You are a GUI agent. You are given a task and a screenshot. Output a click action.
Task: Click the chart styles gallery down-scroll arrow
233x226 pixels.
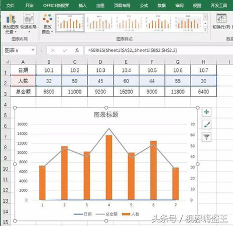[206, 23]
